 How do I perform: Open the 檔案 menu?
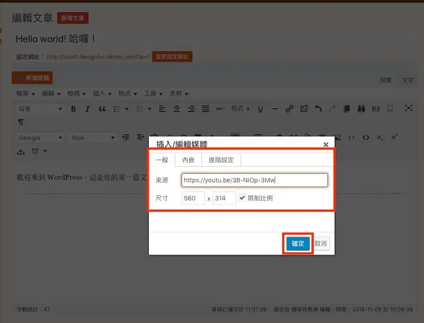[25, 94]
